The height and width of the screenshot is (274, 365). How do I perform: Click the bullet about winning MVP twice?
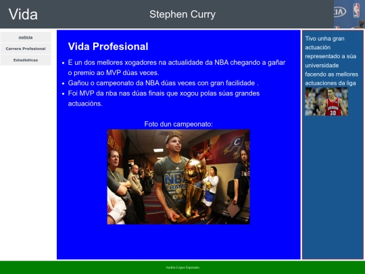pyautogui.click(x=176, y=68)
